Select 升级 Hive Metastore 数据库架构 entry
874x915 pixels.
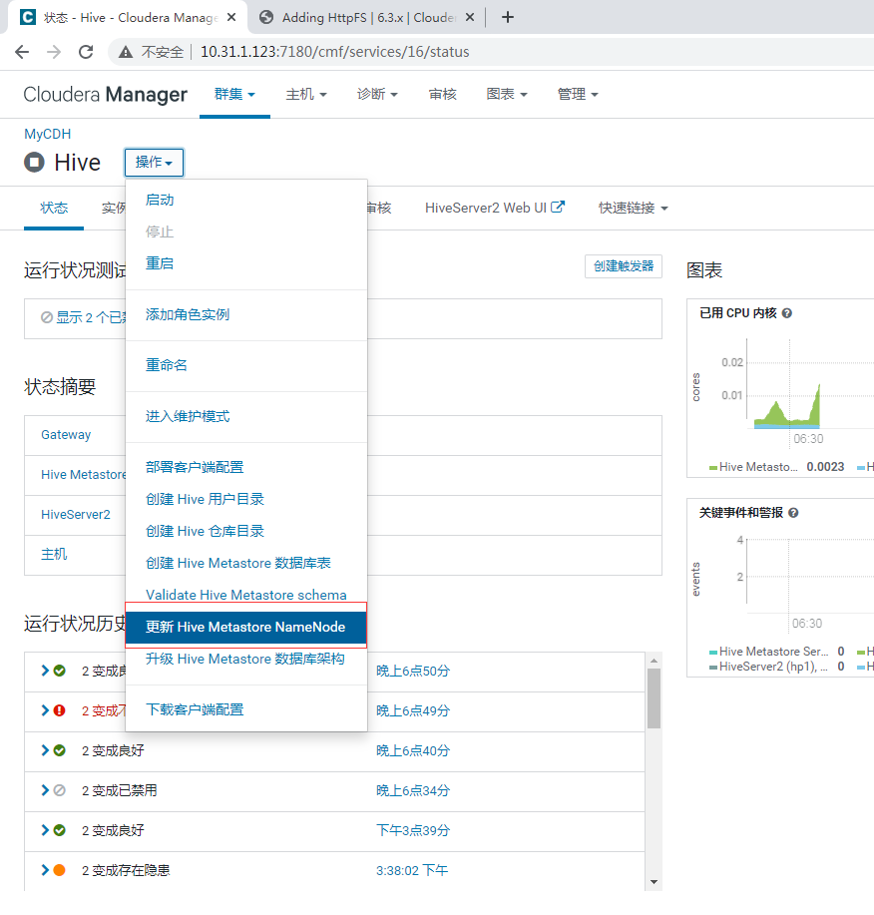[245, 659]
